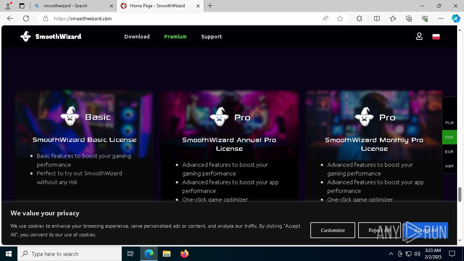
Task: Close the smoothwizard Search tab
Action: (x=111, y=6)
